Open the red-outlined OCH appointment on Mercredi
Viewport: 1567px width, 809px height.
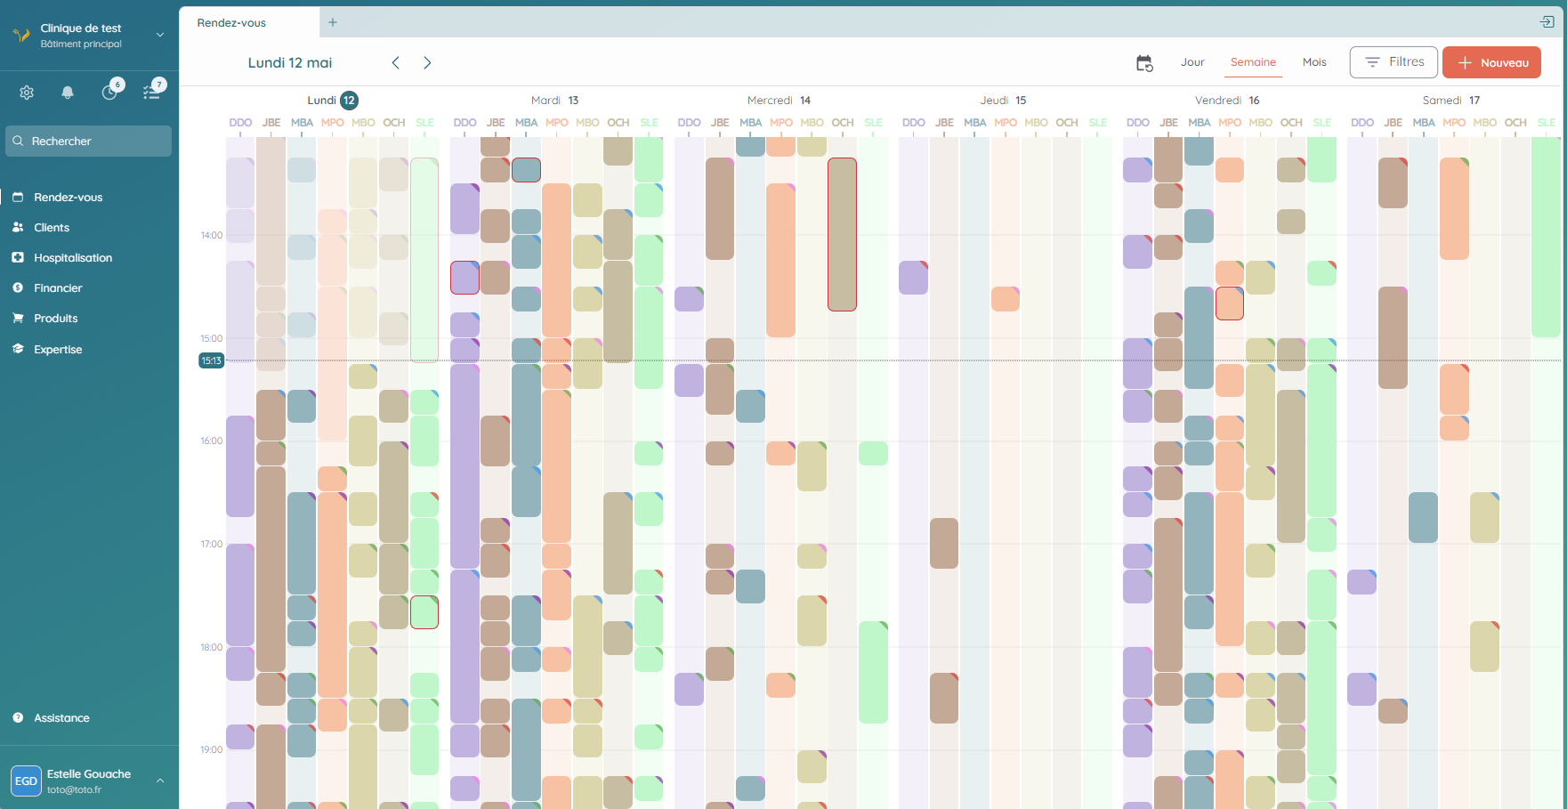click(x=842, y=234)
